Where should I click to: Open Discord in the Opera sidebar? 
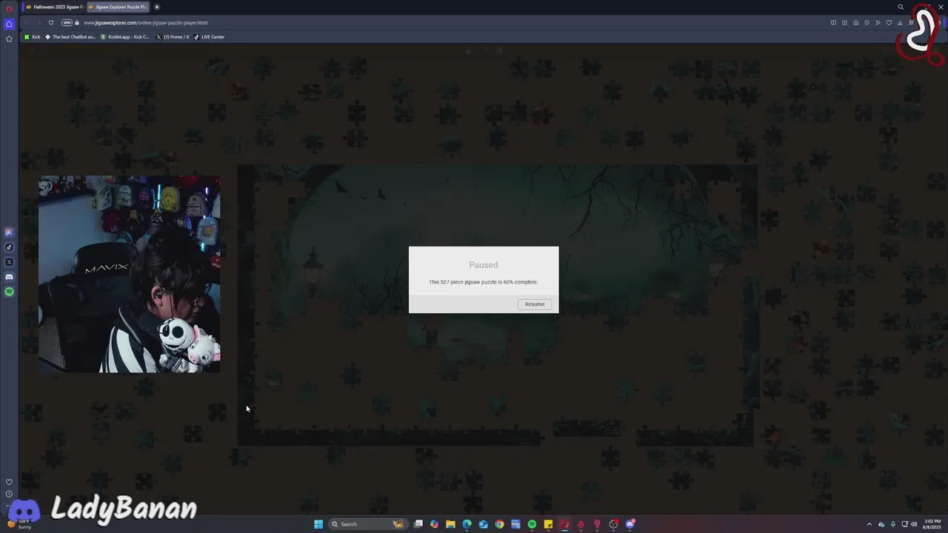coord(9,277)
